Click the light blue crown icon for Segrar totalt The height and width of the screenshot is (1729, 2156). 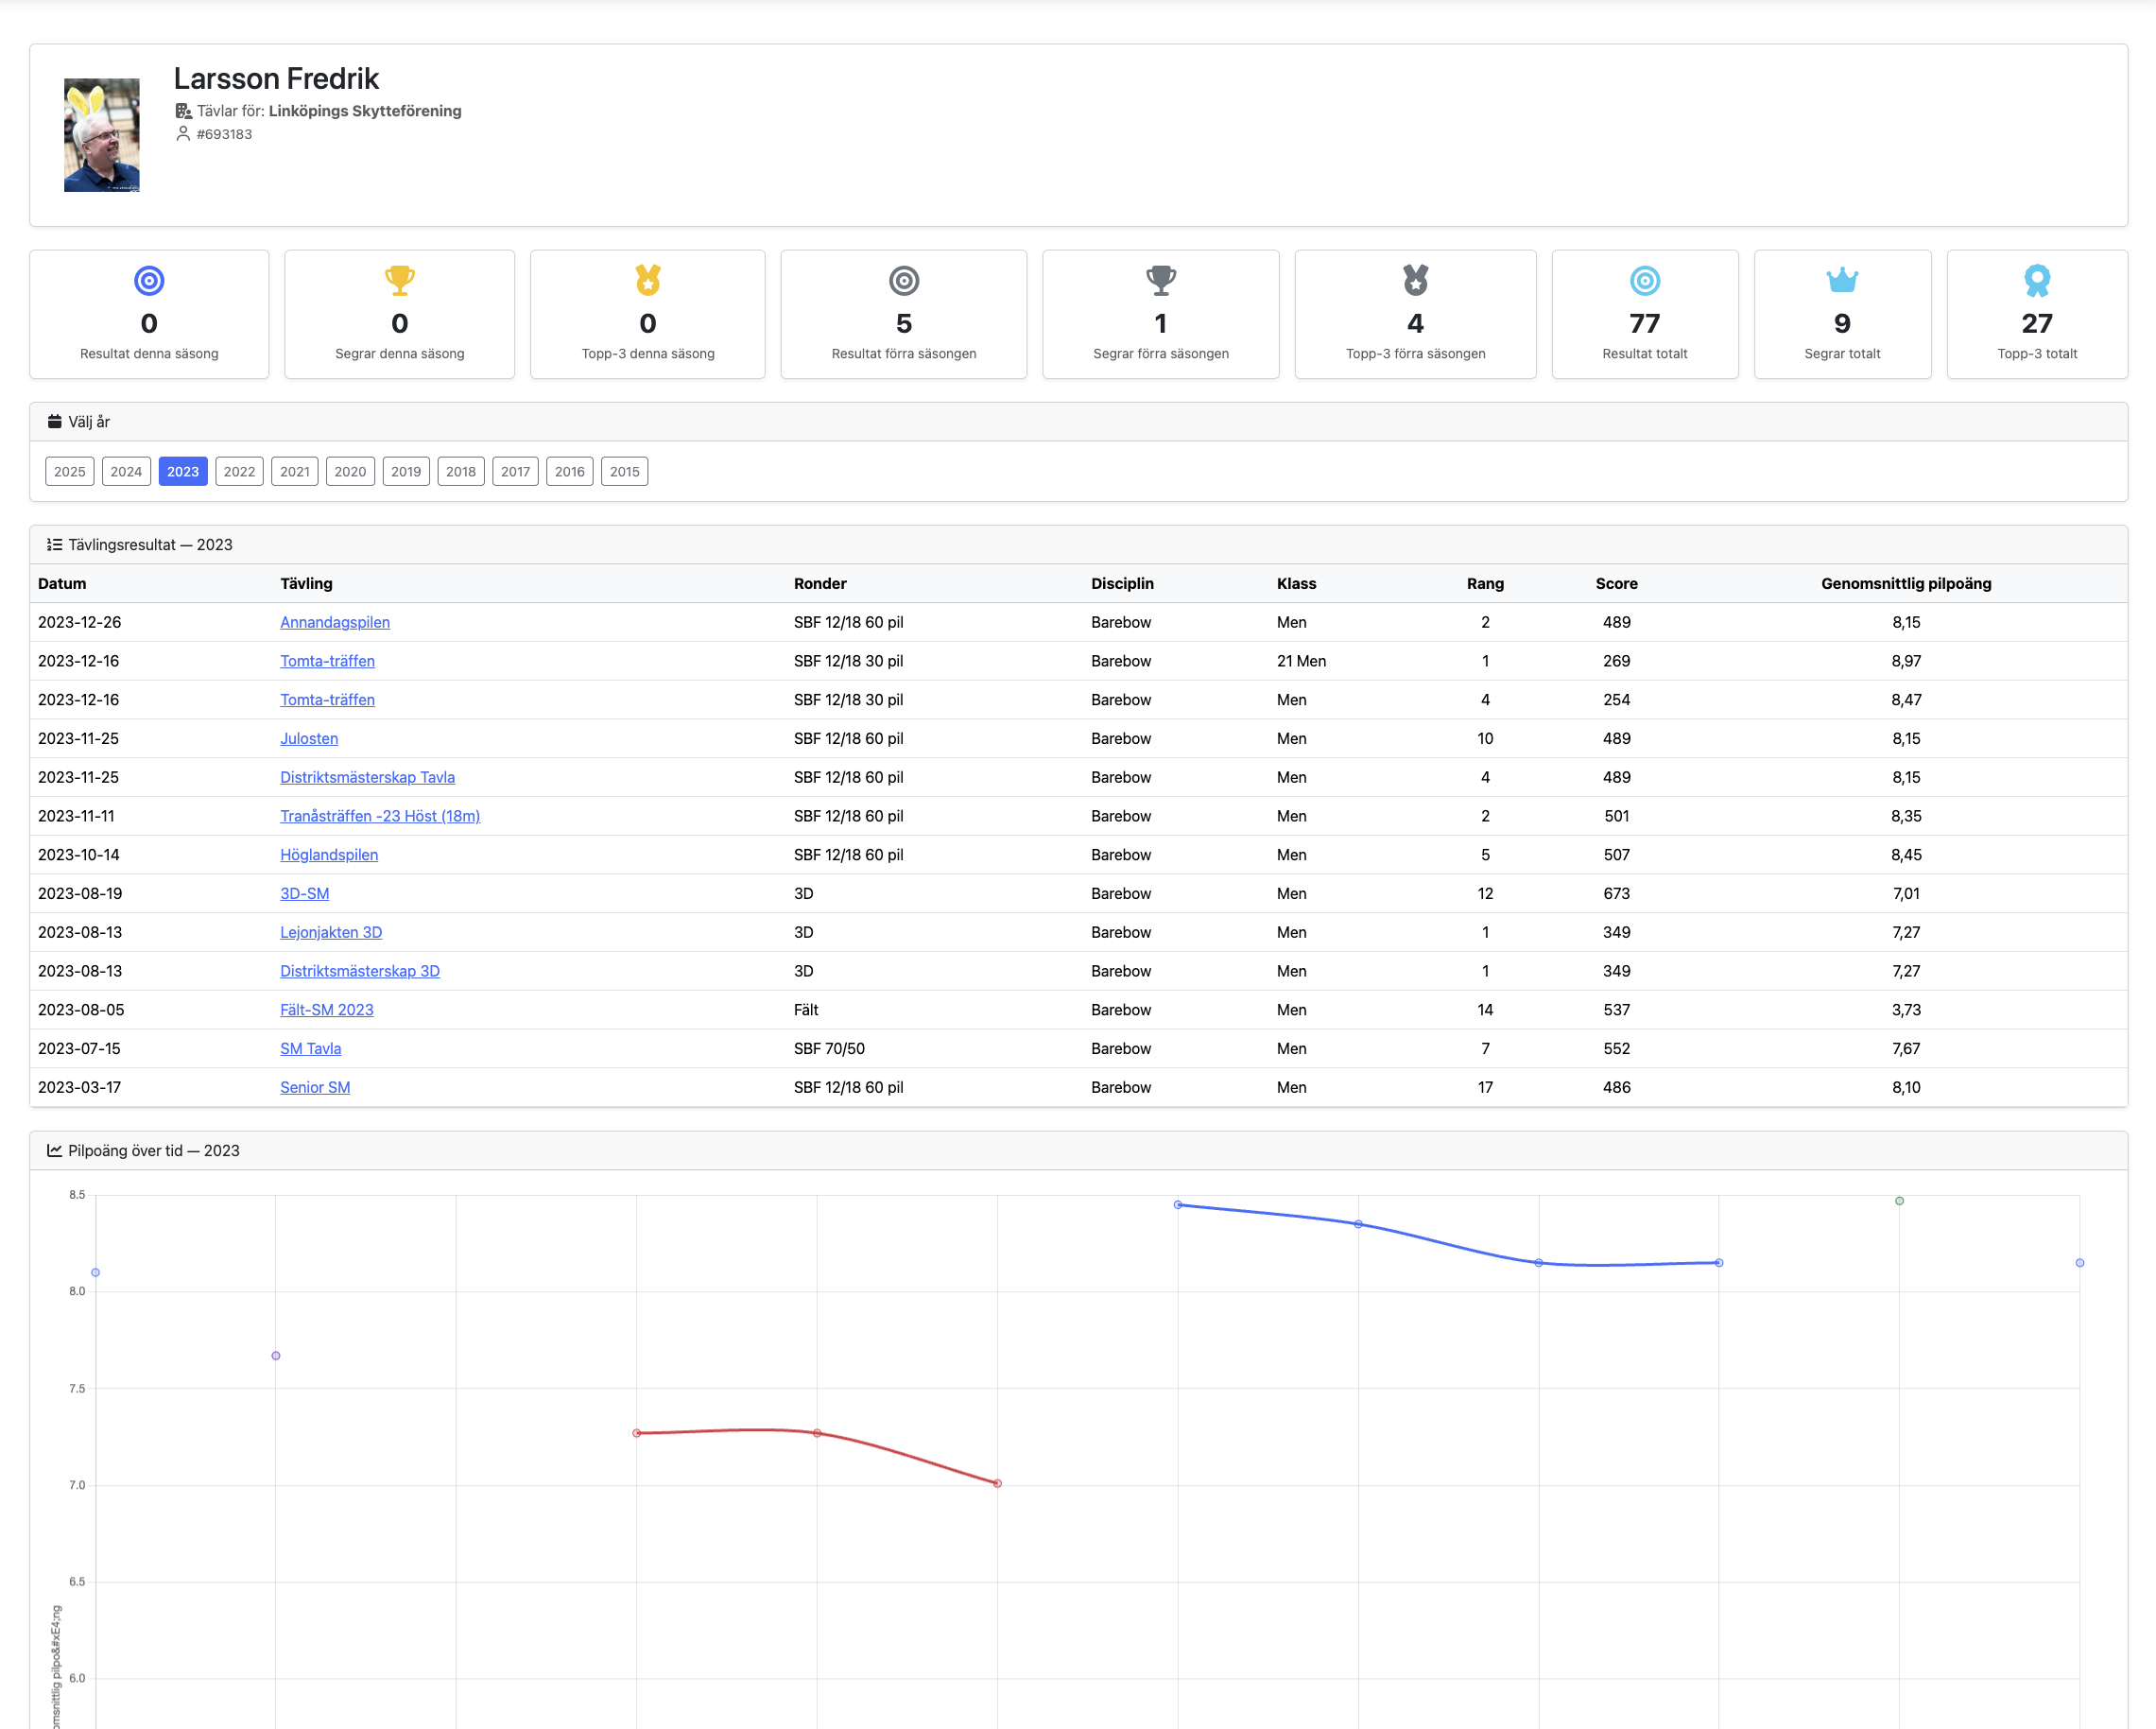1841,281
